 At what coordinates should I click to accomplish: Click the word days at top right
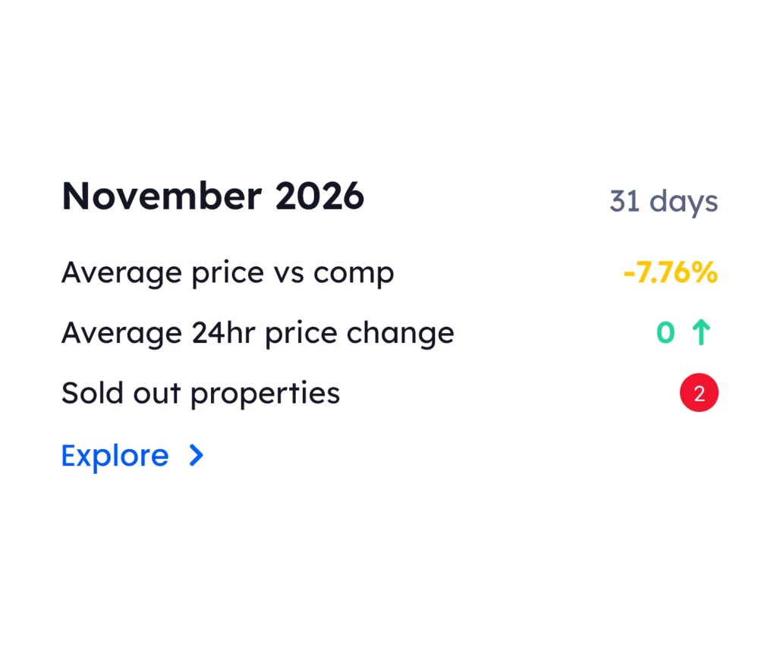point(683,202)
